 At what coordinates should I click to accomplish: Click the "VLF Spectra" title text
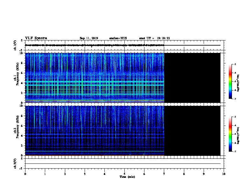coord(36,38)
